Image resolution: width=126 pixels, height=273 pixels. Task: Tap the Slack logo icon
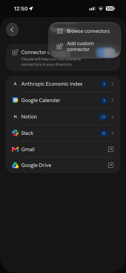click(15, 133)
